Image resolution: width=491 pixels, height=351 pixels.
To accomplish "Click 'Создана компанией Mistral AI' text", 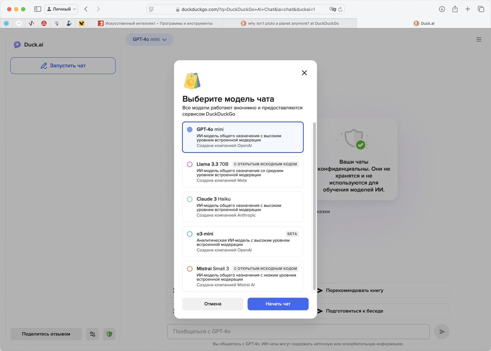I will pos(226,285).
